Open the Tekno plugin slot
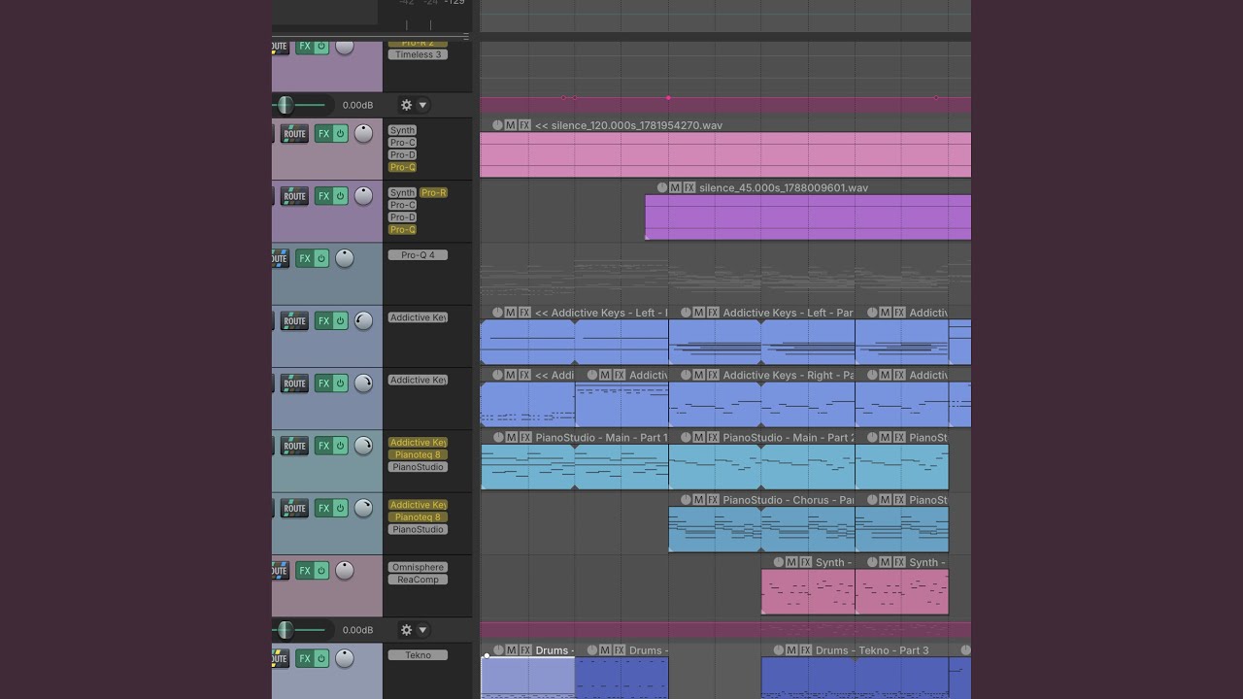This screenshot has width=1243, height=699. point(418,655)
